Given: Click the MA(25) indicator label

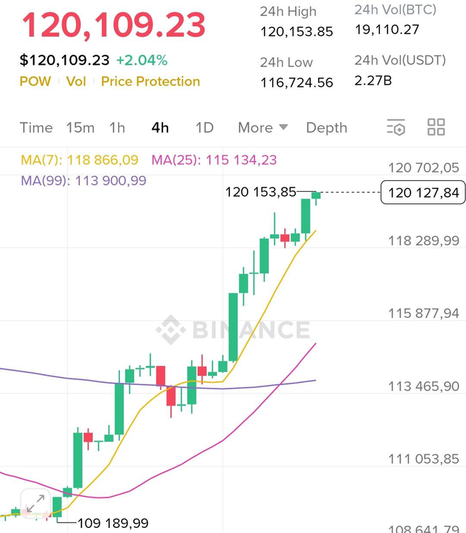Looking at the screenshot, I should (214, 160).
